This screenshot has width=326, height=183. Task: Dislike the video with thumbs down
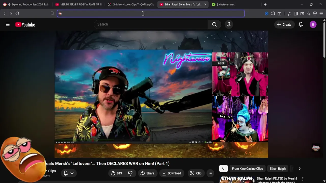130,173
